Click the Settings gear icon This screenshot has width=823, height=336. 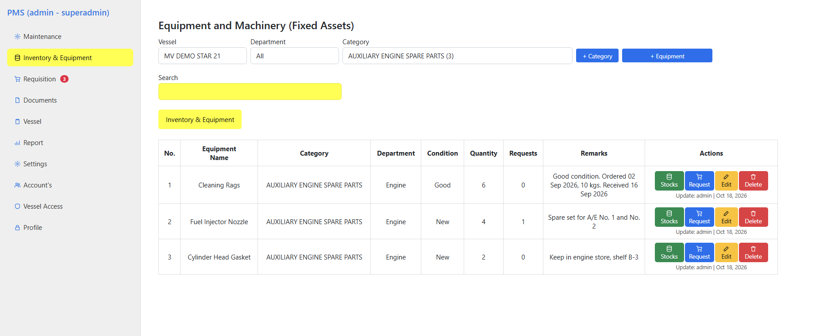pyautogui.click(x=17, y=164)
